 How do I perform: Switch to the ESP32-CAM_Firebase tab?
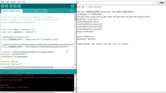12,11
